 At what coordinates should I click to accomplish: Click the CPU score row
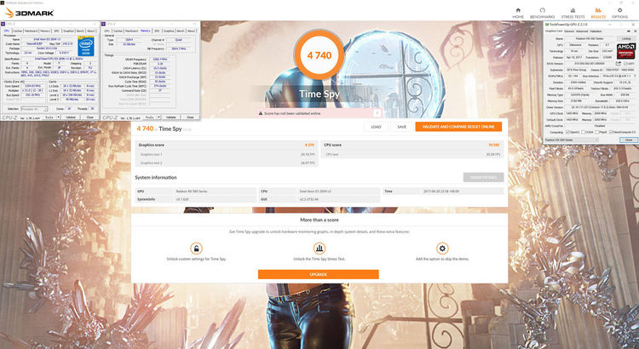click(x=412, y=145)
